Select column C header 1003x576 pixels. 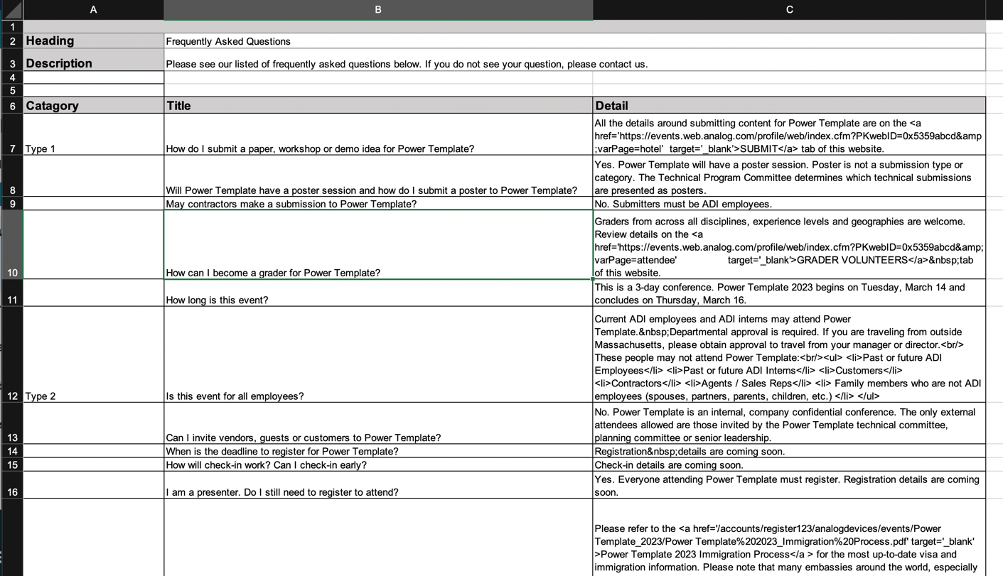(789, 9)
